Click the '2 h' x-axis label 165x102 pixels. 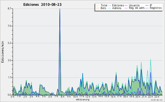click(25, 97)
